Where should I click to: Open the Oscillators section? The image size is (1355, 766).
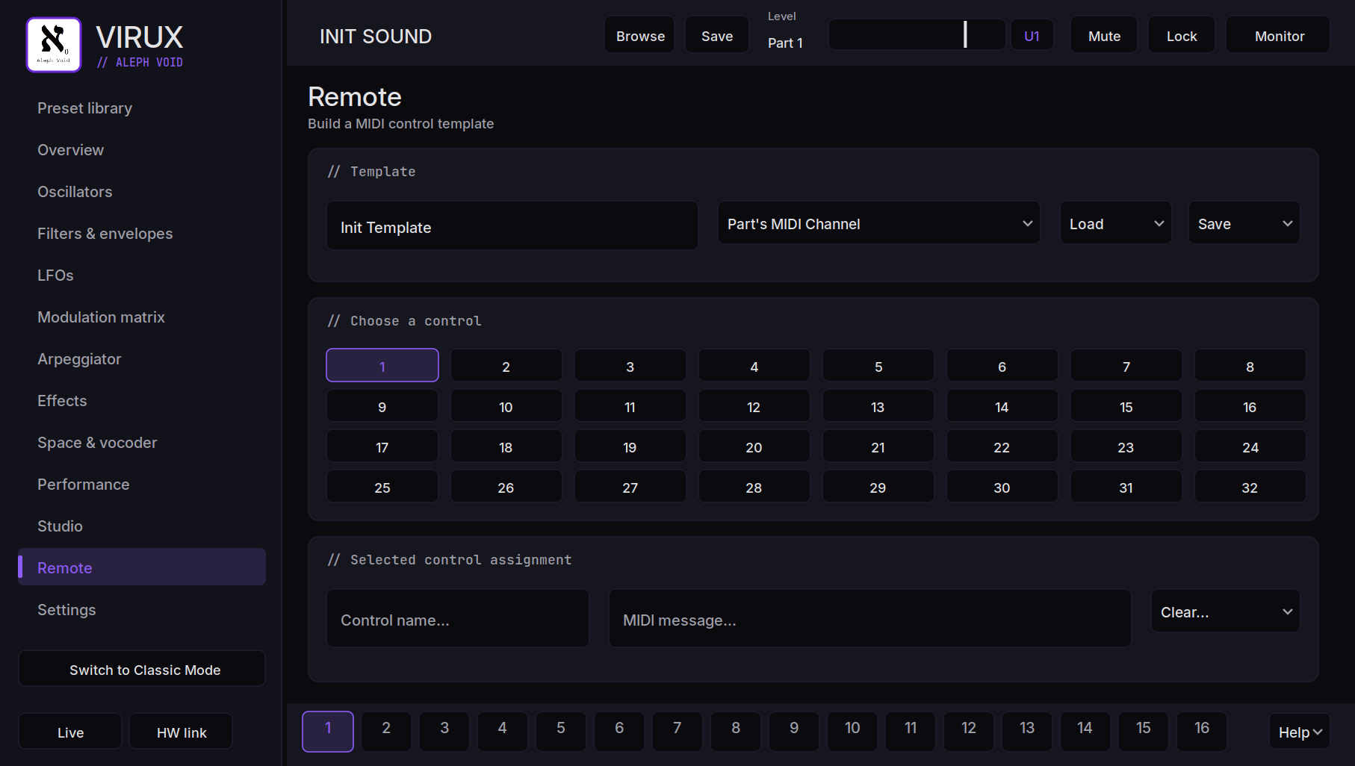(x=142, y=192)
